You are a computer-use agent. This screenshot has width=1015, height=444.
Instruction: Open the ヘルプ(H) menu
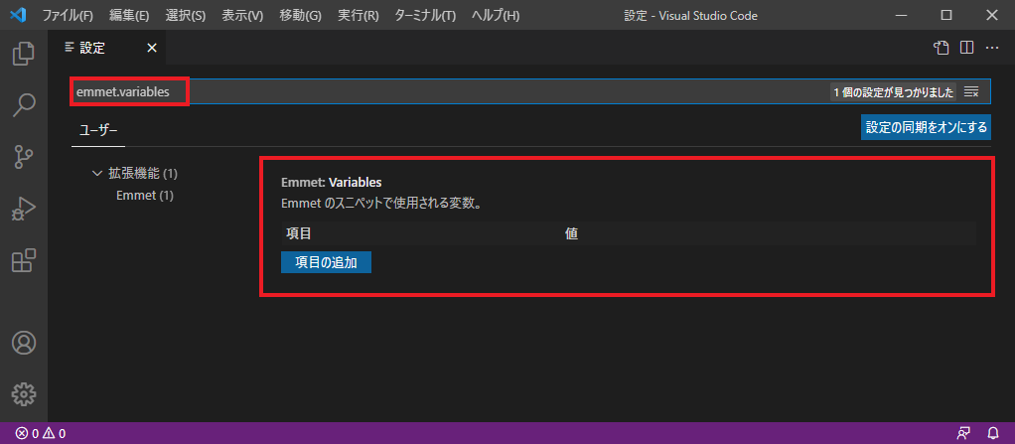(x=496, y=15)
